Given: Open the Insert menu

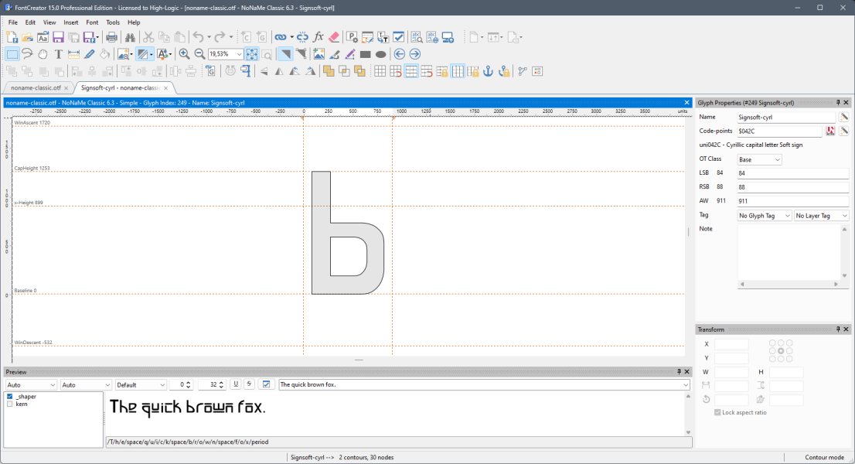Looking at the screenshot, I should coord(71,22).
